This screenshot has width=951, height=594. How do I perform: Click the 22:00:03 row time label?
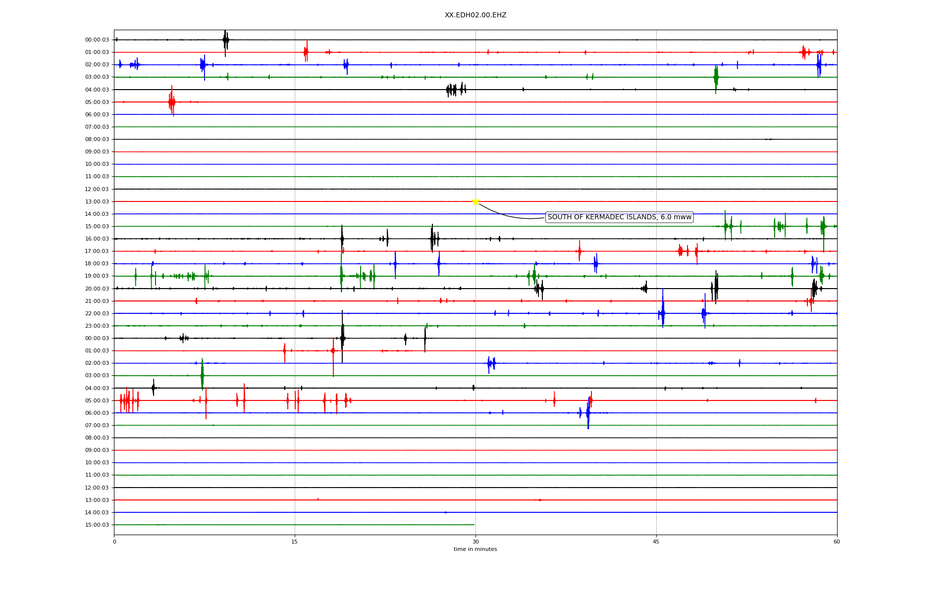click(97, 314)
